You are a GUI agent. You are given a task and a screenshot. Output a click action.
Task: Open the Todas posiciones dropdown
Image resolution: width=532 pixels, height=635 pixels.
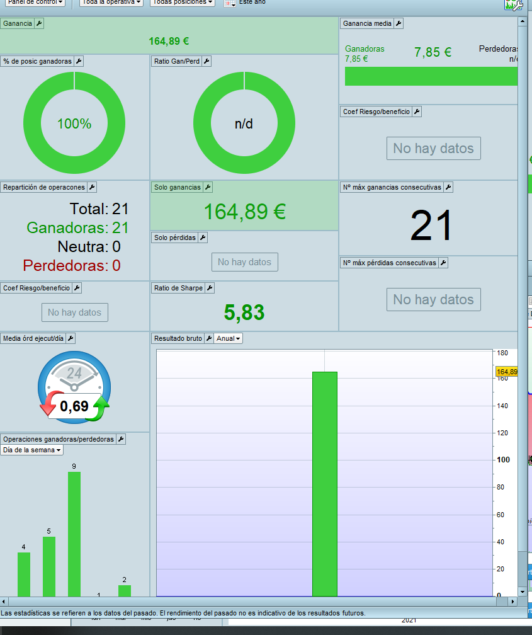[x=183, y=3]
